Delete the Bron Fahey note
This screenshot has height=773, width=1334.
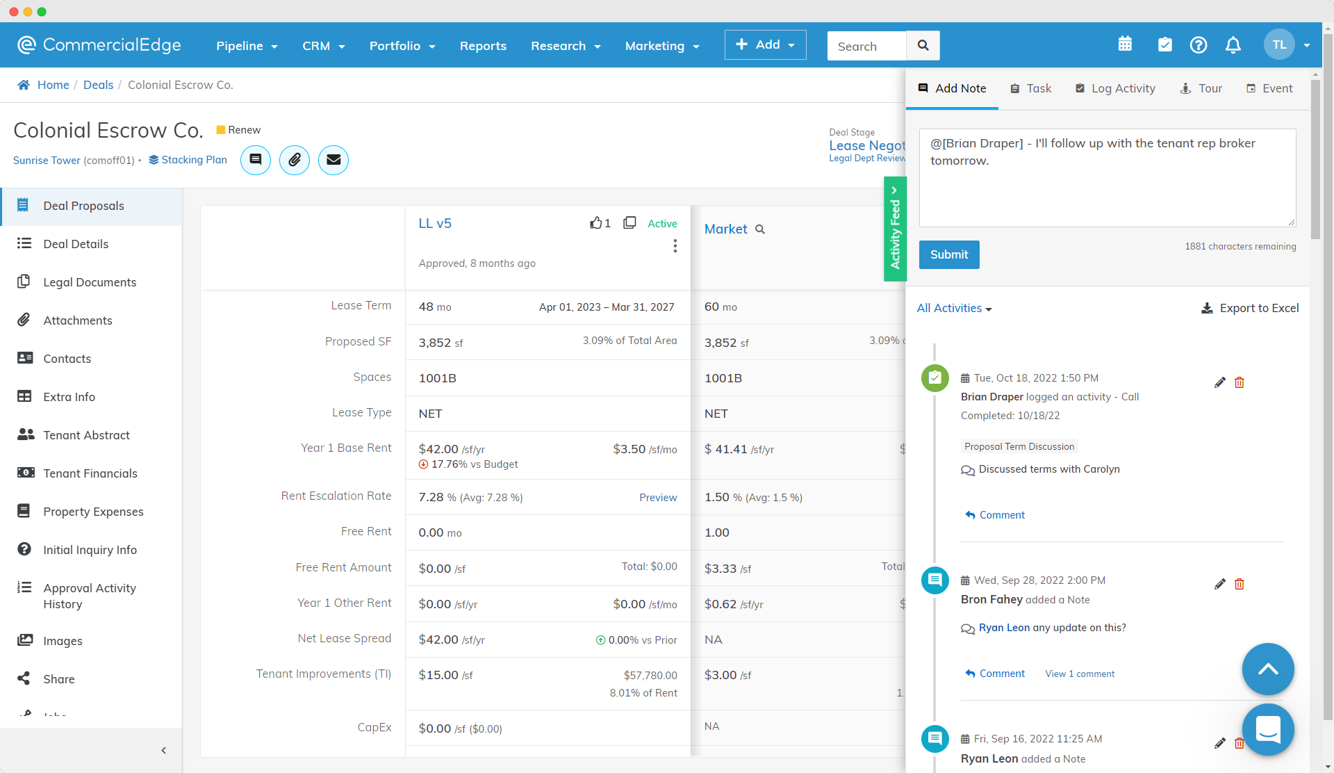click(x=1240, y=584)
